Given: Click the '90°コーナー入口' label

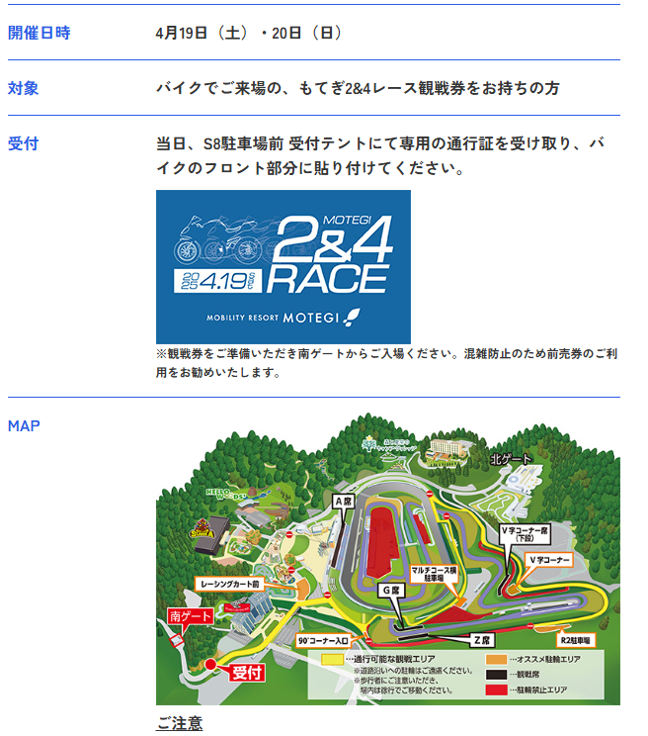Looking at the screenshot, I should click(323, 641).
